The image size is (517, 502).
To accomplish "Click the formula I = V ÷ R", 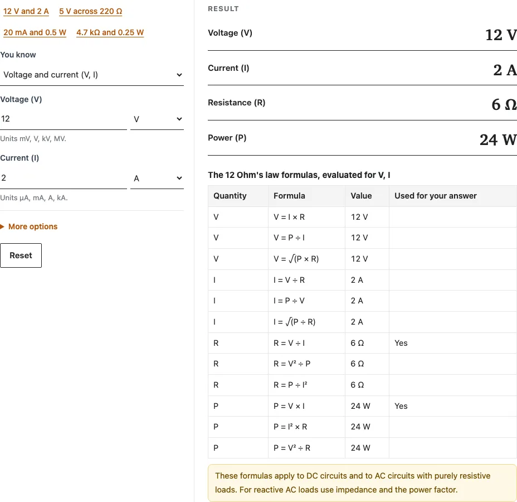I will point(289,280).
